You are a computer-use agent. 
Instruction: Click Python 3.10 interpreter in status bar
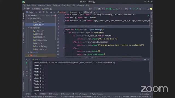(x=139, y=97)
